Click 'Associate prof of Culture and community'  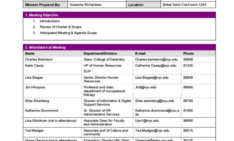(105, 132)
